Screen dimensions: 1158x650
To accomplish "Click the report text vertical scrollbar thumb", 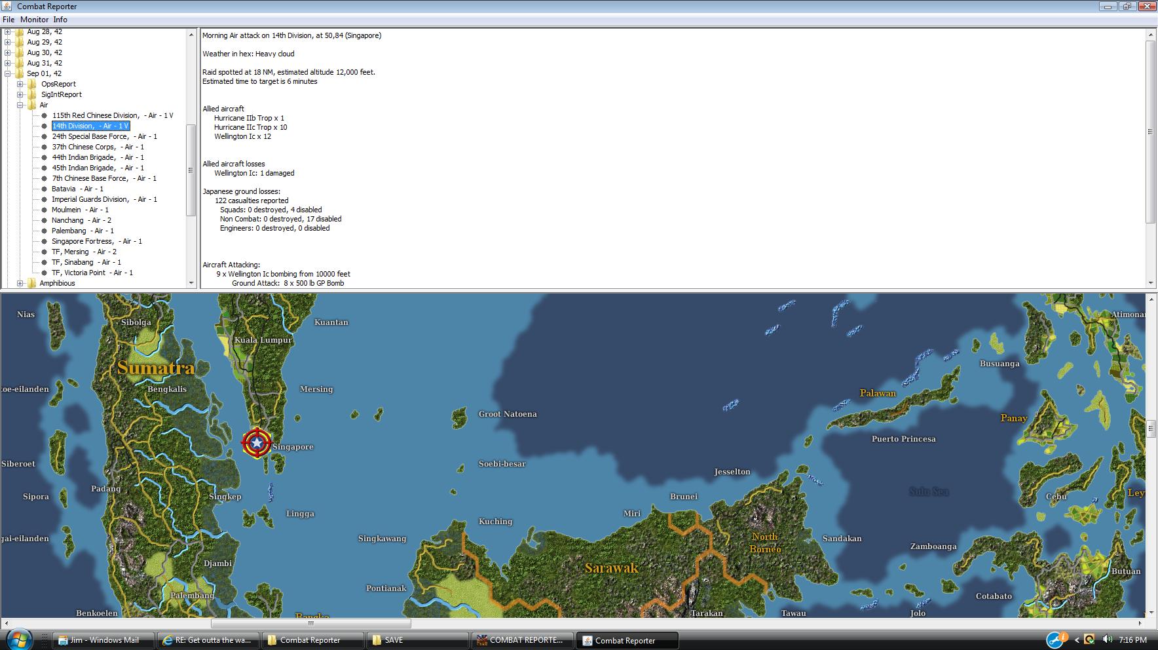I will [x=1150, y=131].
